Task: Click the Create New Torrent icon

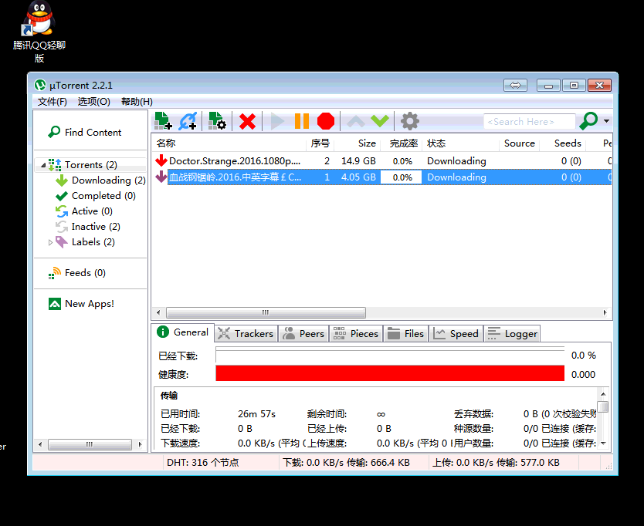Action: click(217, 121)
